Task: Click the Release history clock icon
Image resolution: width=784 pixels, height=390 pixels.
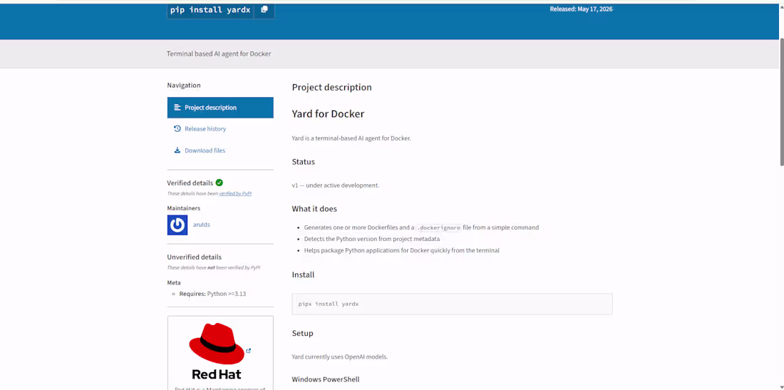Action: pyautogui.click(x=177, y=129)
